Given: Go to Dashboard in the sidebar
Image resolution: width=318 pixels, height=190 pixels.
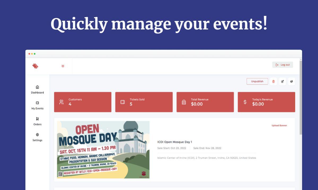Looking at the screenshot, I should (37, 89).
